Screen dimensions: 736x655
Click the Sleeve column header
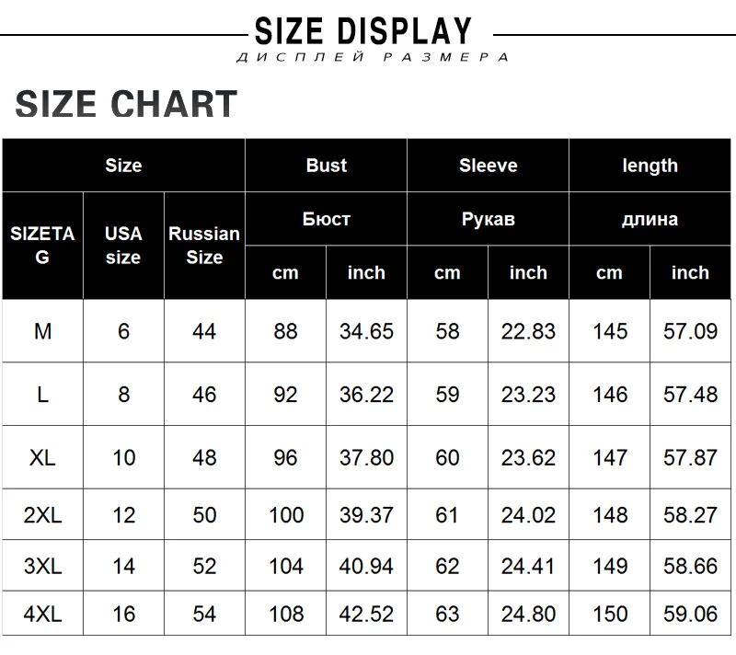(488, 166)
